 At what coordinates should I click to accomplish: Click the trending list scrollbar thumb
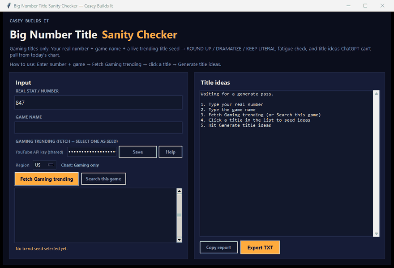pyautogui.click(x=179, y=215)
